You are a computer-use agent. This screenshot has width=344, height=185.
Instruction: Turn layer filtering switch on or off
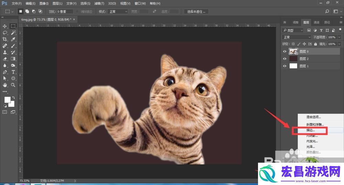click(x=340, y=30)
